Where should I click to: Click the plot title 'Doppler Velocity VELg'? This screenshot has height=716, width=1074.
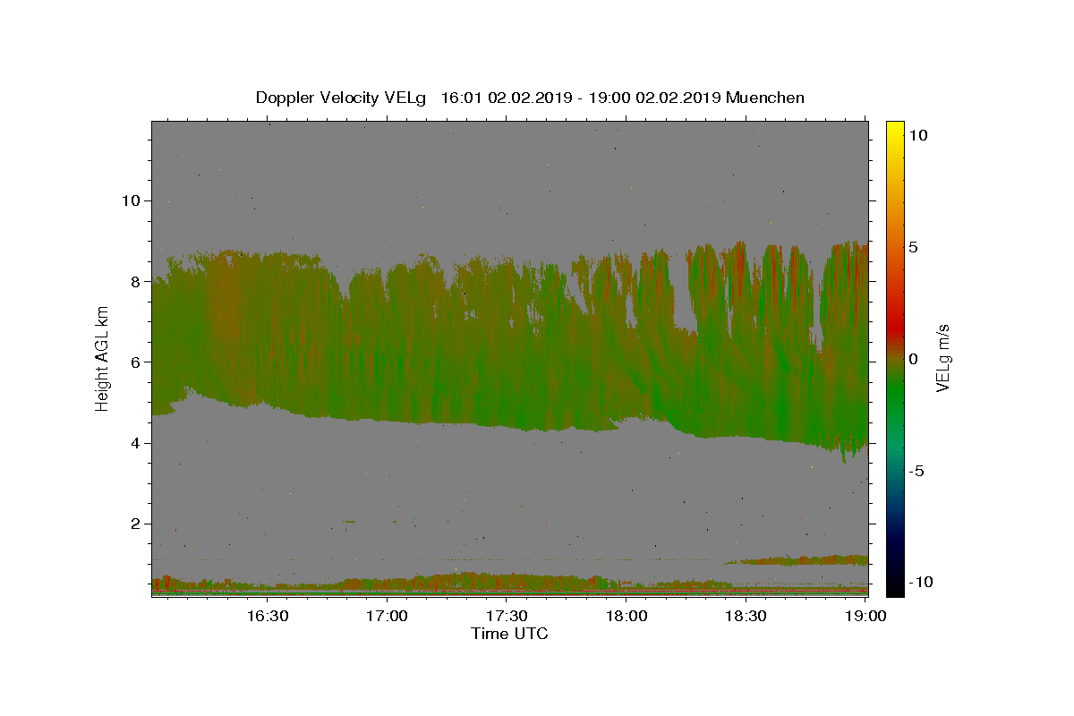tap(343, 98)
